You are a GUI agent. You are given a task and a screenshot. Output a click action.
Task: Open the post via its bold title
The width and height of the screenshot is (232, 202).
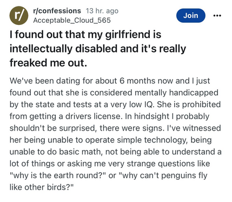[x=98, y=49]
